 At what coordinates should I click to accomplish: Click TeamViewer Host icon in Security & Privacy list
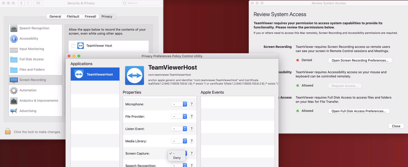point(80,45)
